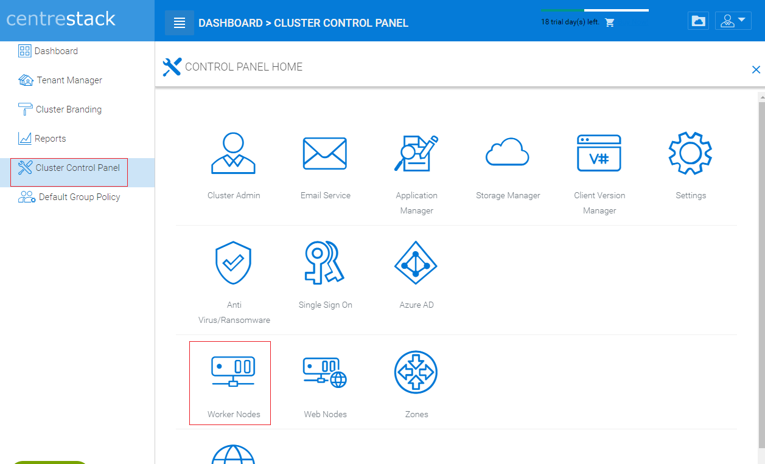Click the Reports chart icon
This screenshot has height=464, width=765.
pyautogui.click(x=25, y=139)
